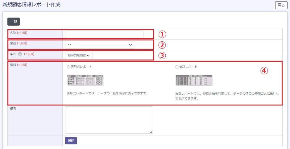Focus the 名称 text input field

pyautogui.click(x=104, y=34)
